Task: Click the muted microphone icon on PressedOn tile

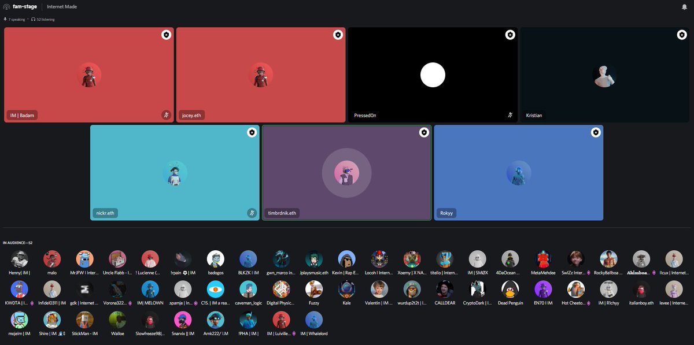Action: (510, 115)
